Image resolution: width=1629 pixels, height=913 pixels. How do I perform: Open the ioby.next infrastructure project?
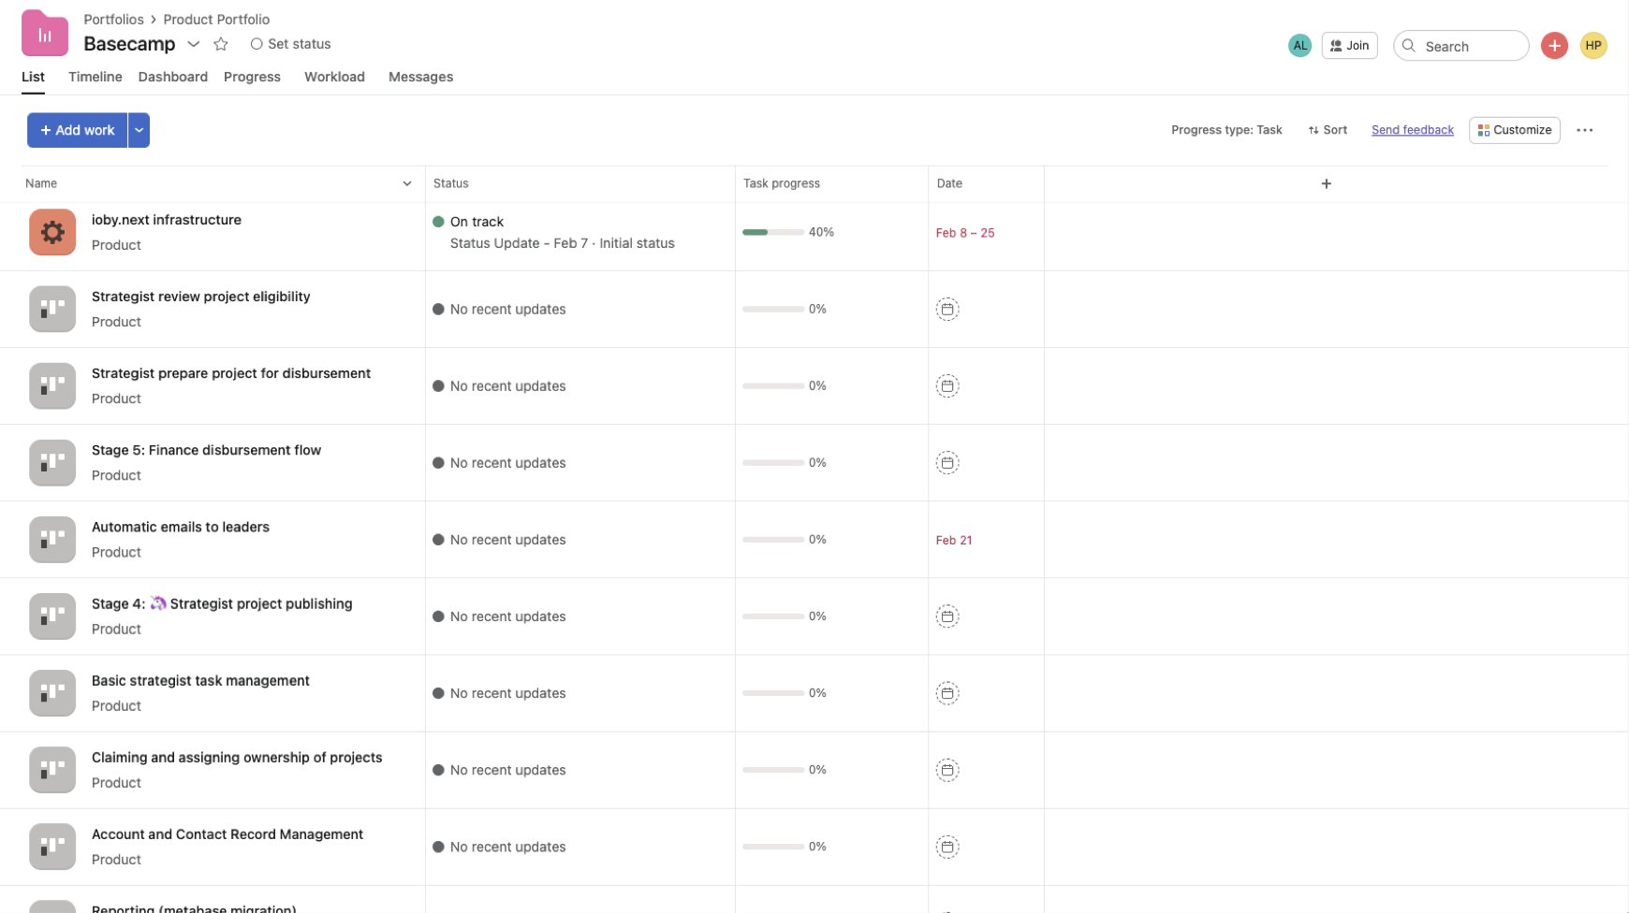[167, 220]
